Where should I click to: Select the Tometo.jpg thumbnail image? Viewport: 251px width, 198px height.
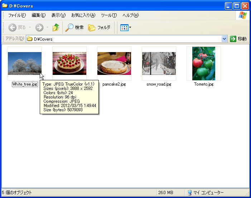pos(204,64)
